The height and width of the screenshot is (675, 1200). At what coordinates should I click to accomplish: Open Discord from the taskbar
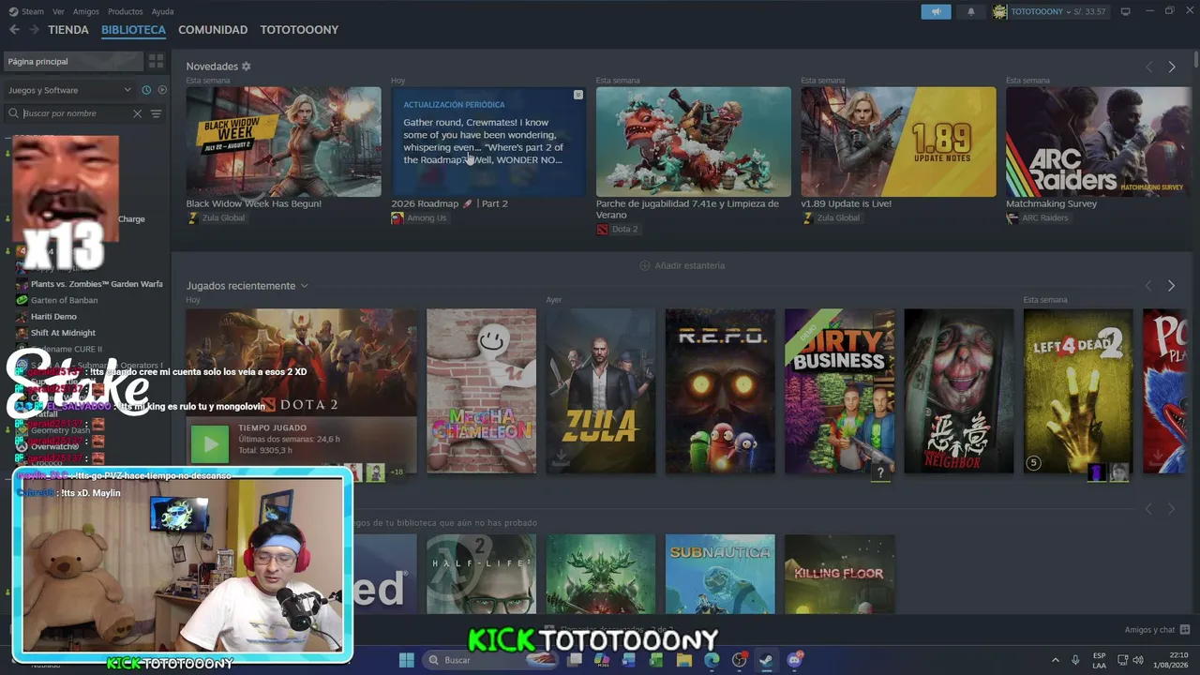[795, 660]
